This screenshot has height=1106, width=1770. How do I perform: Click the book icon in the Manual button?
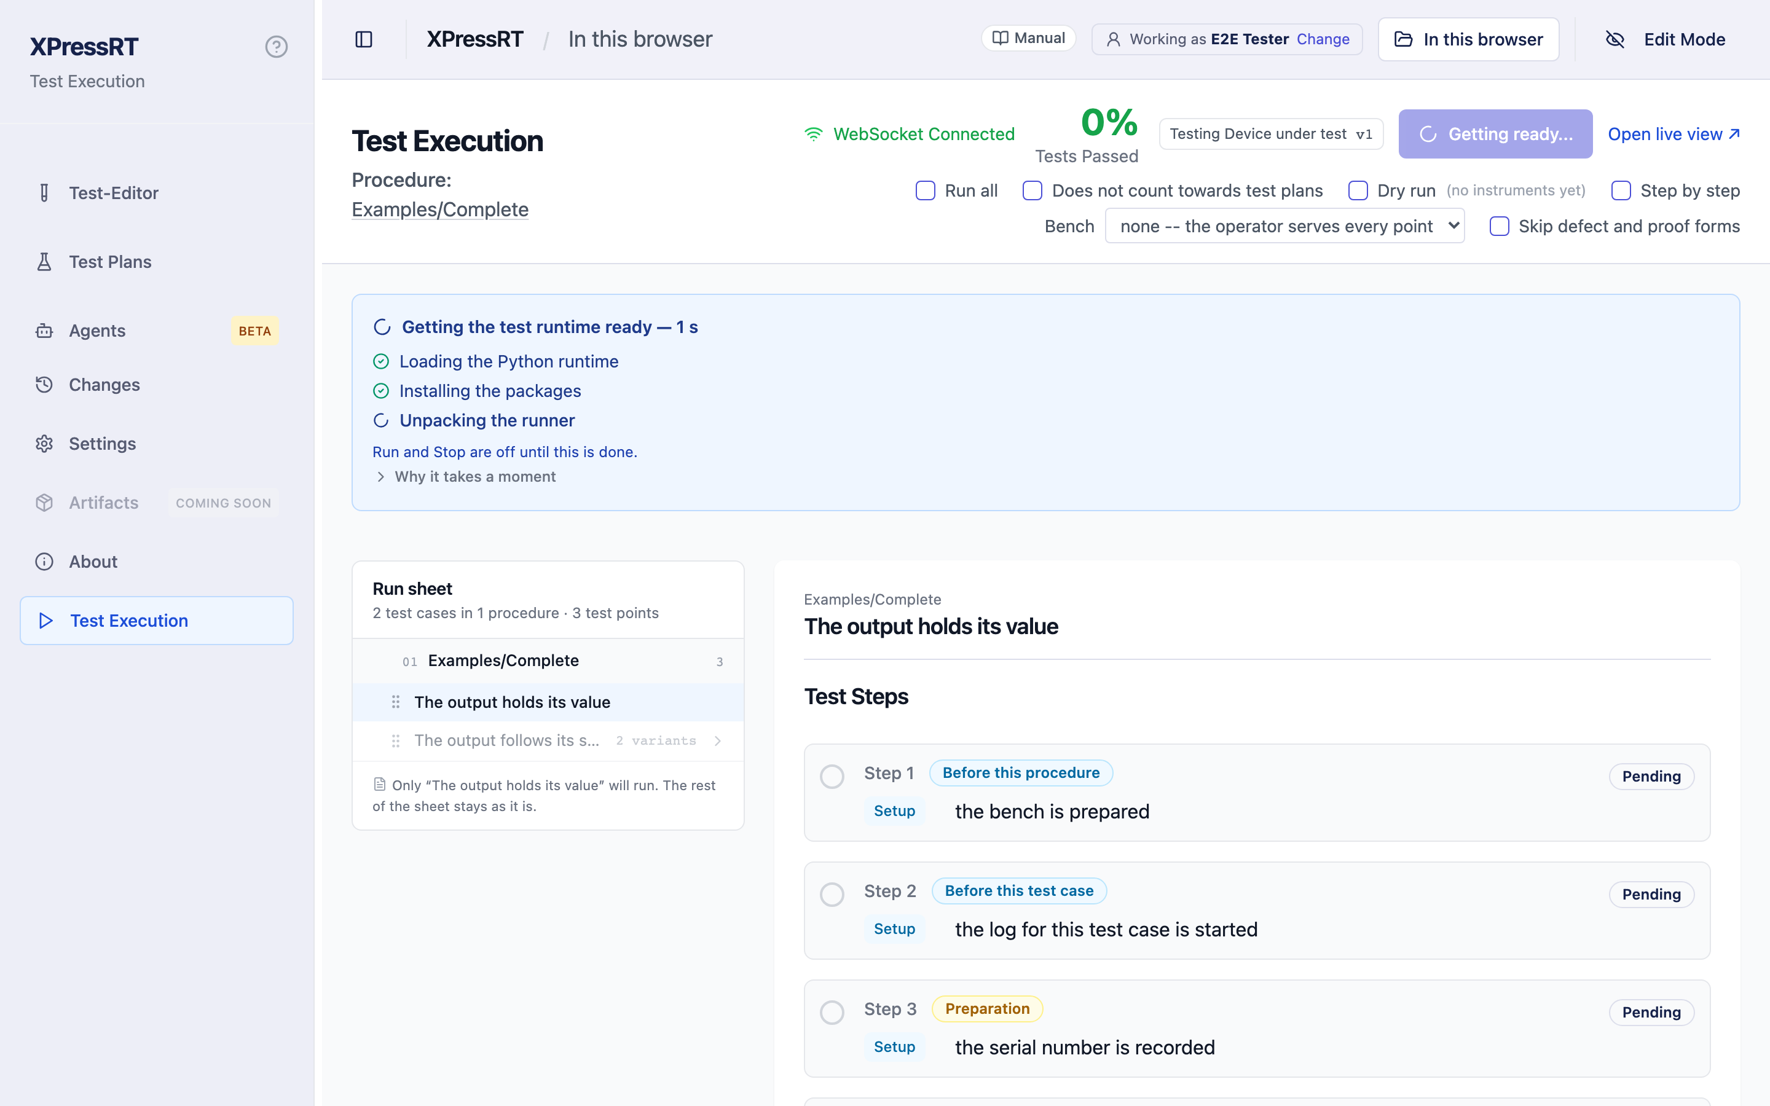coord(1000,38)
